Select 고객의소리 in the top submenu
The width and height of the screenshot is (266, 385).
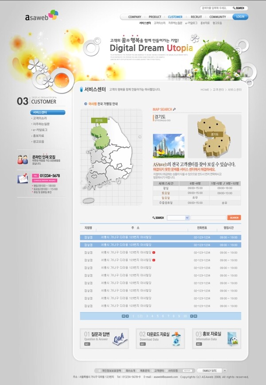160,23
